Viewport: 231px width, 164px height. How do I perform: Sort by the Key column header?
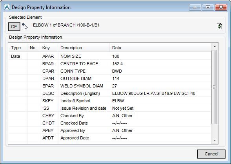[49, 48]
